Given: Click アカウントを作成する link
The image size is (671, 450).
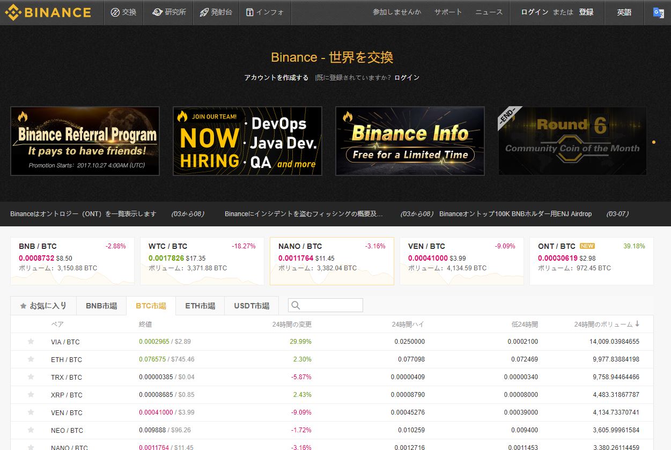Looking at the screenshot, I should tap(276, 78).
